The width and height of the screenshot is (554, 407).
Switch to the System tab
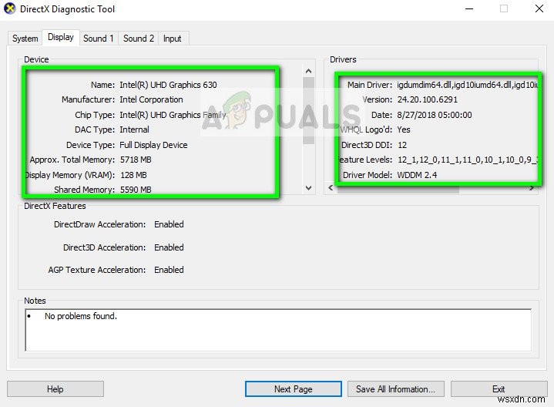[25, 39]
